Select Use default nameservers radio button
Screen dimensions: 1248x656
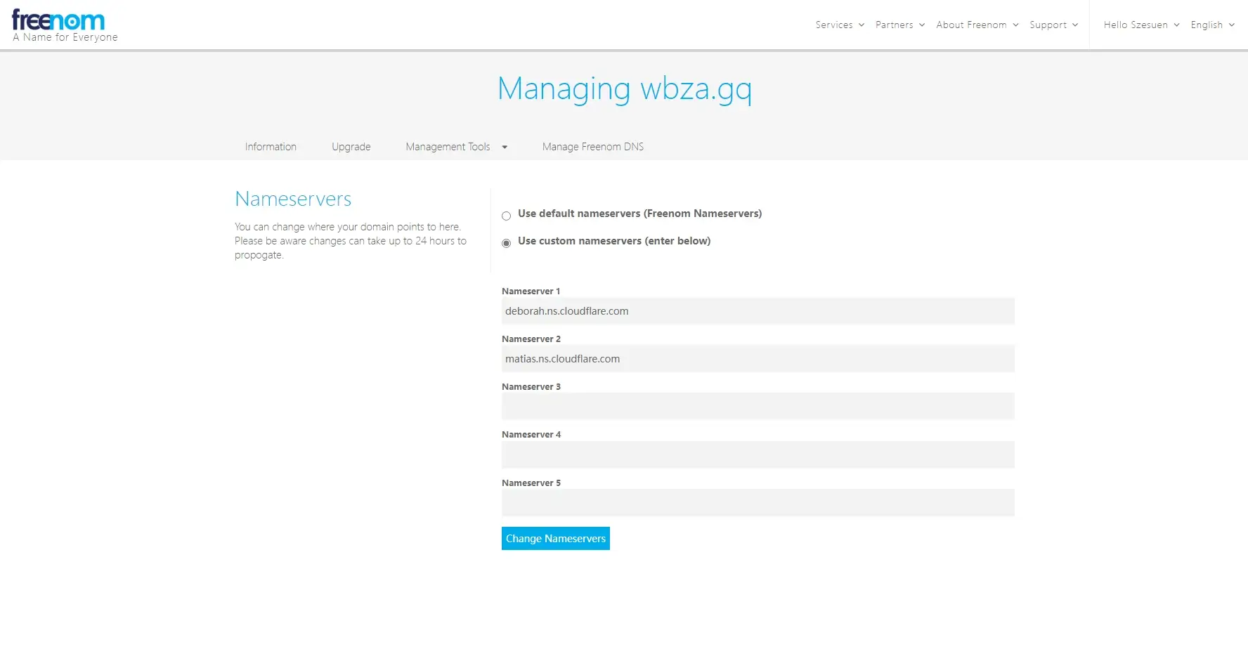pyautogui.click(x=506, y=216)
